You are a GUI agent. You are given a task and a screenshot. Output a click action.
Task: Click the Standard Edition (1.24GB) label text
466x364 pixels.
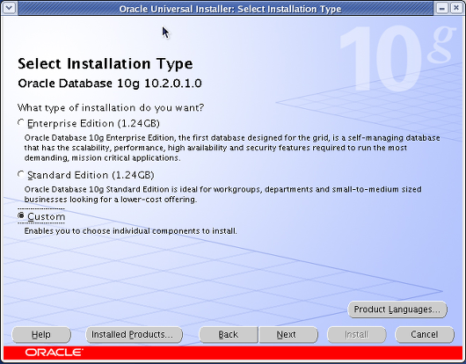tap(91, 175)
